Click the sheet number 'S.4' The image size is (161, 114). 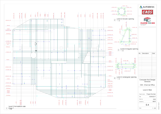147,105
